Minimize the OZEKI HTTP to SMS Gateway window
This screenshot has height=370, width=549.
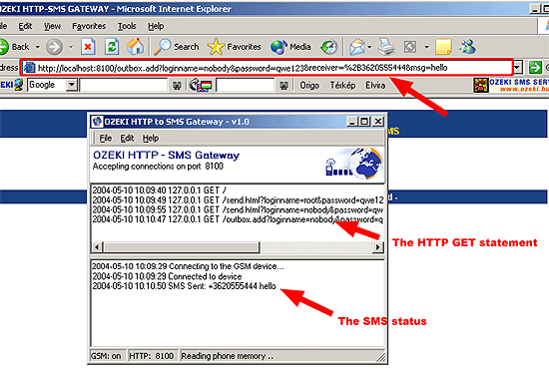[352, 122]
